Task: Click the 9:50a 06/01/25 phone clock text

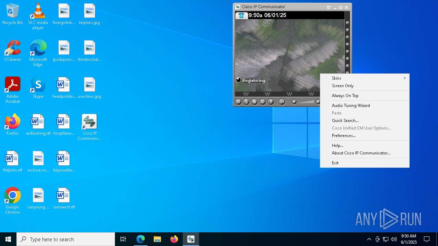Action: [x=267, y=15]
